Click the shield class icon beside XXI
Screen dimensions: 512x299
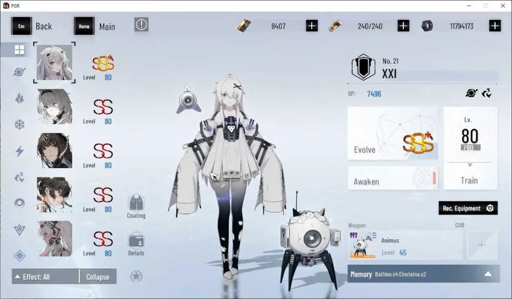click(x=364, y=67)
